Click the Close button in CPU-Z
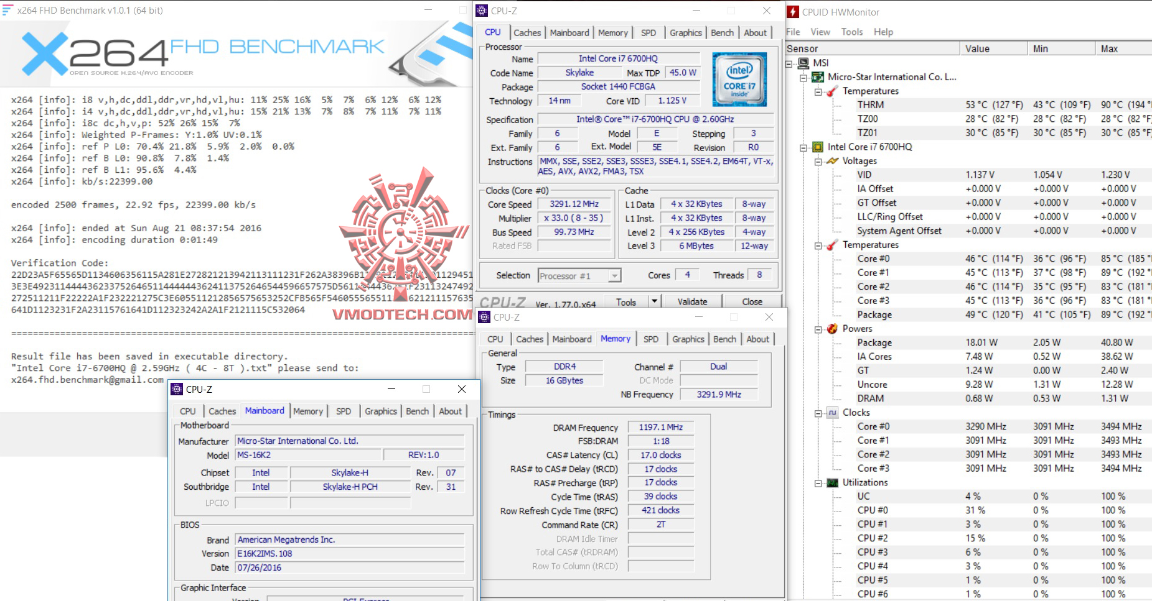This screenshot has height=601, width=1152. (752, 302)
